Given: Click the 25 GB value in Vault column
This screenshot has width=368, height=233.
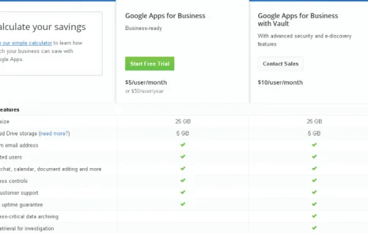Looking at the screenshot, I should point(314,122).
